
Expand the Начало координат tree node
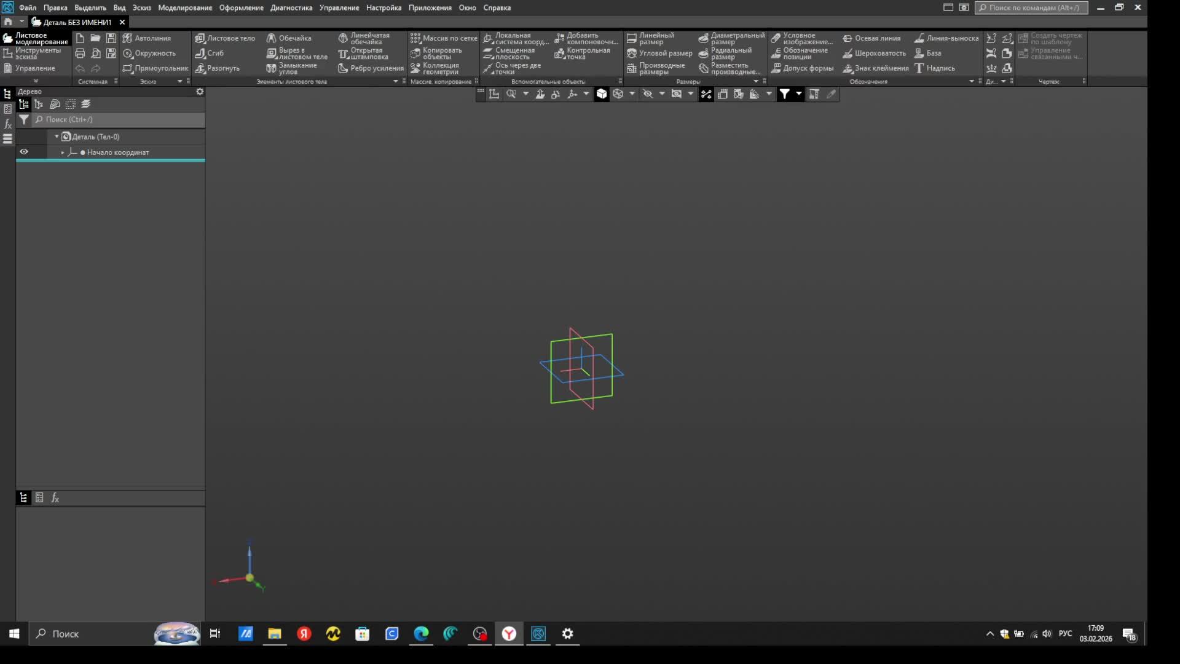click(x=63, y=152)
